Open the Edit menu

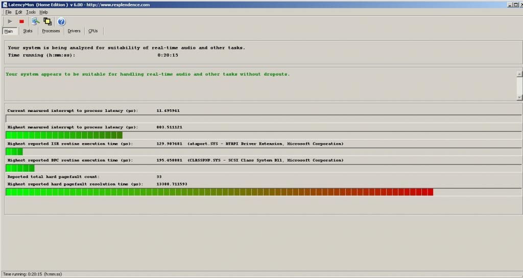[x=18, y=12]
